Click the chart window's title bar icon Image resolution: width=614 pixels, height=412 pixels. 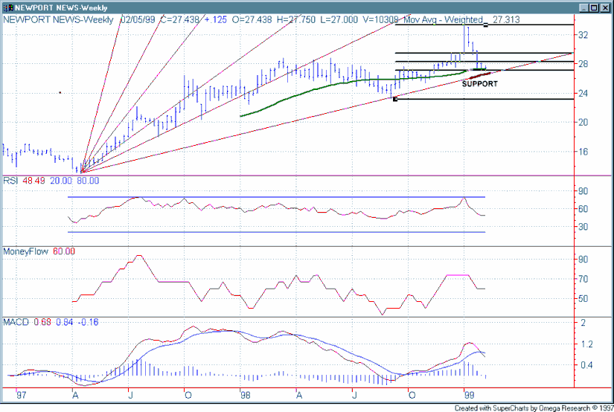pos(8,7)
